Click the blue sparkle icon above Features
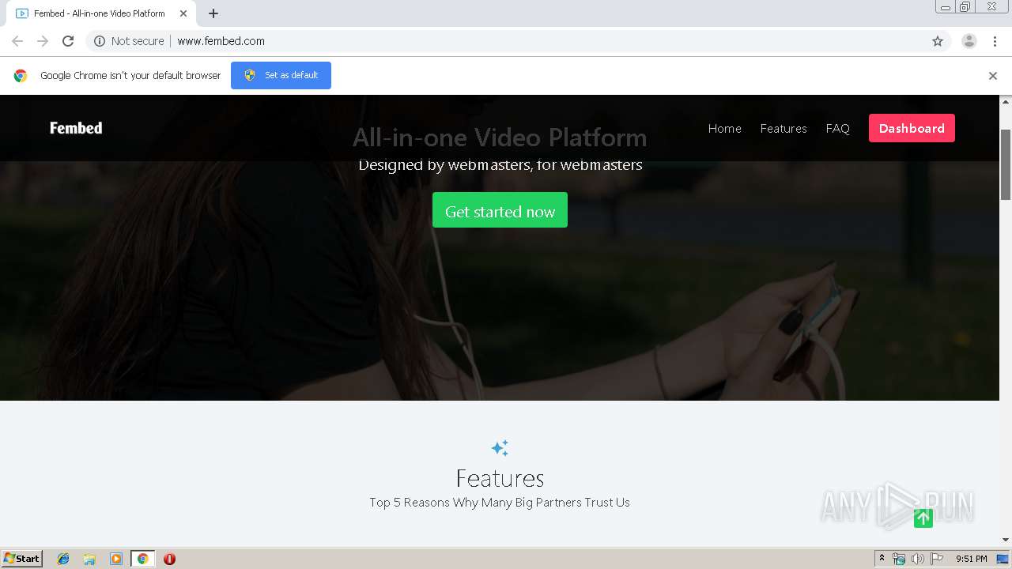 pyautogui.click(x=500, y=448)
